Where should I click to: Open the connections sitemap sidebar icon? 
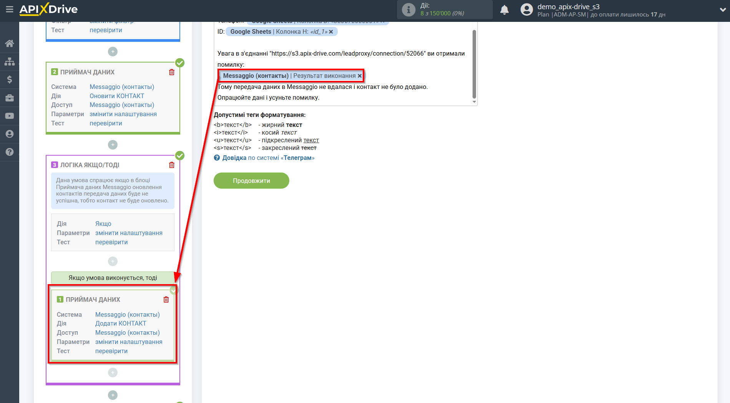[10, 61]
